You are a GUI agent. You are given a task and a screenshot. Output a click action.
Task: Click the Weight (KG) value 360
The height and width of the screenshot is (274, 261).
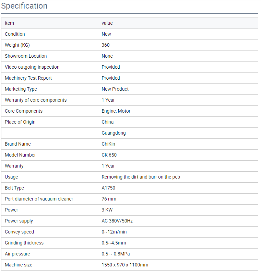coord(106,45)
